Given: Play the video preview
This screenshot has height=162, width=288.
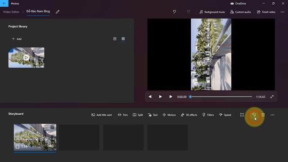Looking at the screenshot, I should click(160, 97).
